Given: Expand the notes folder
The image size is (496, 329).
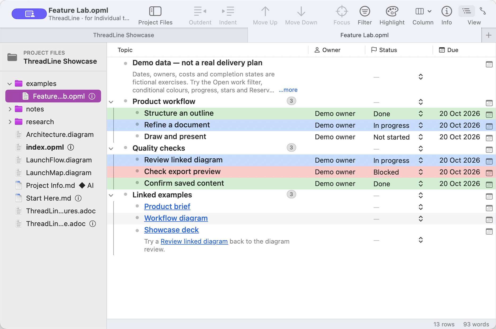Looking at the screenshot, I should point(10,109).
